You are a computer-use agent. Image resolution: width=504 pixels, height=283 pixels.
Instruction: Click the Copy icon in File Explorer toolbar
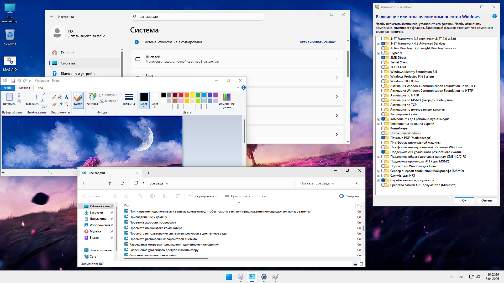point(127,196)
